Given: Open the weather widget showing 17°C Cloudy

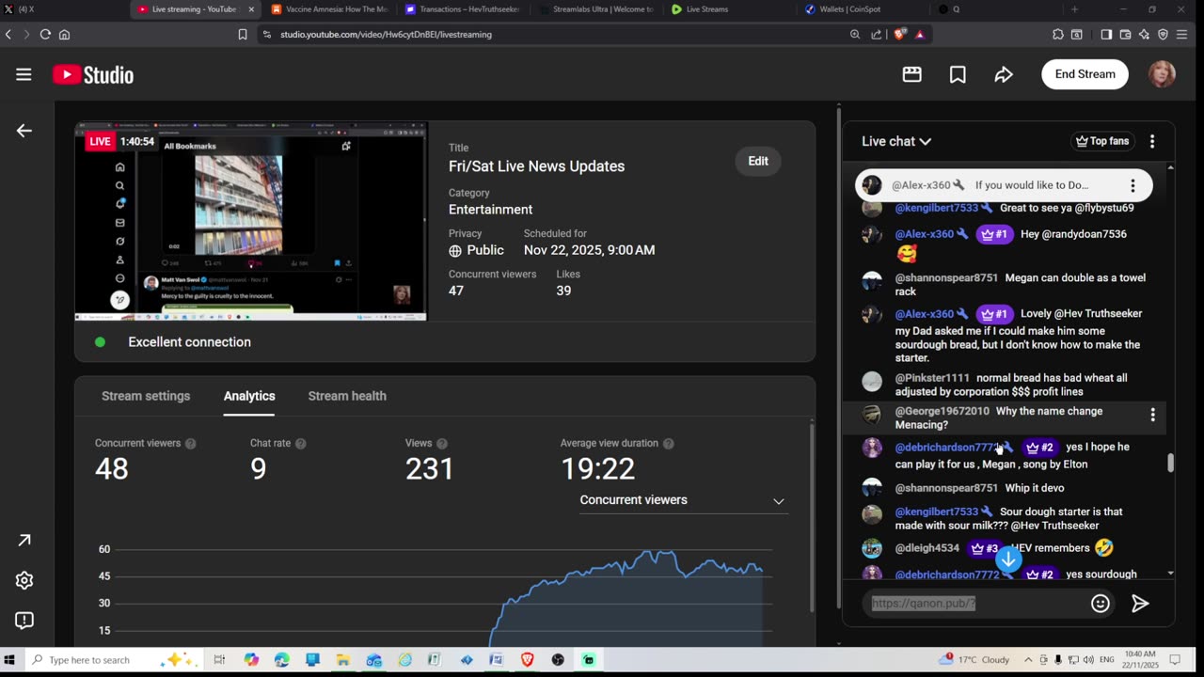Looking at the screenshot, I should 974,660.
